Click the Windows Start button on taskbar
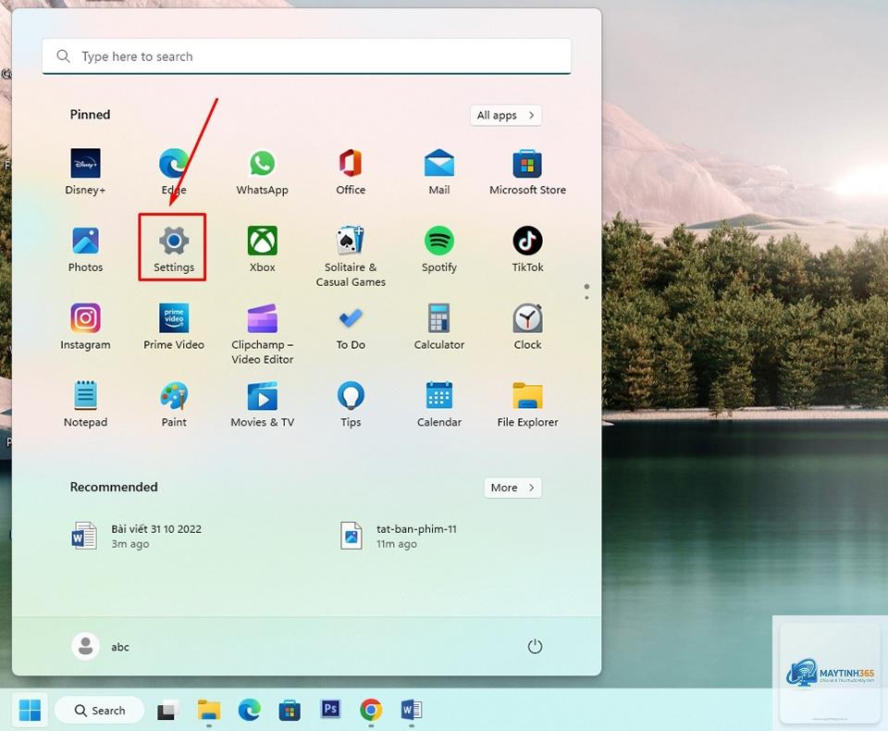The height and width of the screenshot is (731, 888). coord(30,710)
